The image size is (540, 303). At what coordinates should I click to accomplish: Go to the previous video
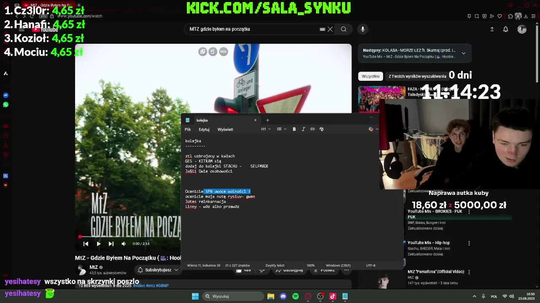86,244
